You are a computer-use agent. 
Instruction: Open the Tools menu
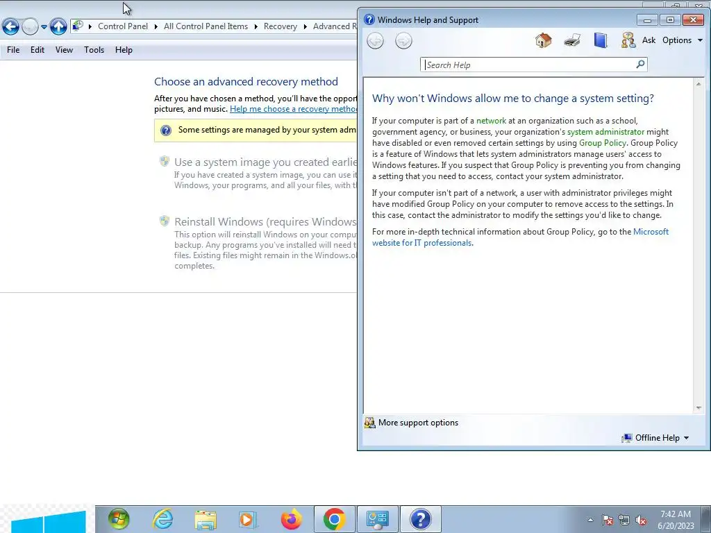pos(94,50)
